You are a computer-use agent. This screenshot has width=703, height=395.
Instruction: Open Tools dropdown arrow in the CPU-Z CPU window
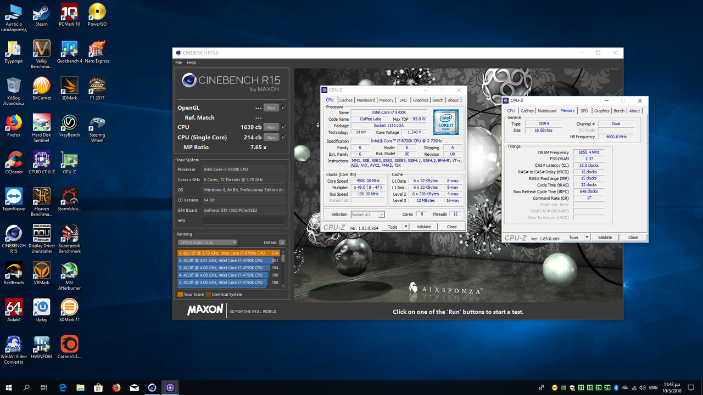(x=406, y=227)
